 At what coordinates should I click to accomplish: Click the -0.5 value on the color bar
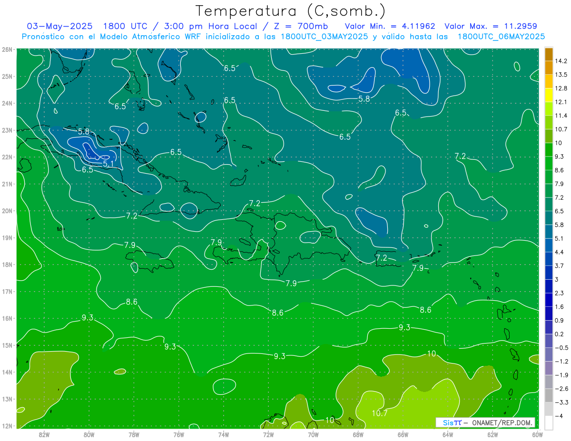coord(561,348)
